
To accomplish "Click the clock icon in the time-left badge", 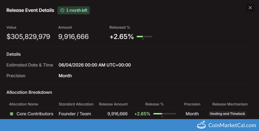I will coord(62,10).
